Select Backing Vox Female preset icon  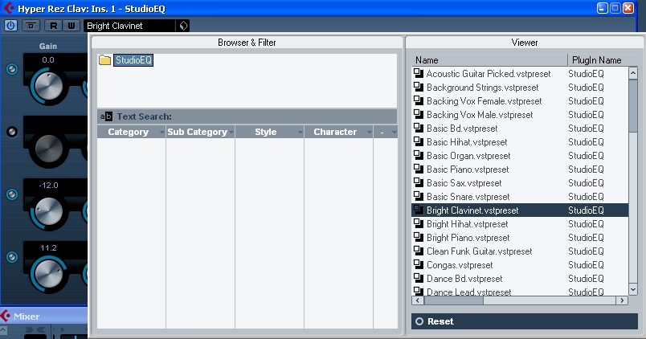[419, 101]
